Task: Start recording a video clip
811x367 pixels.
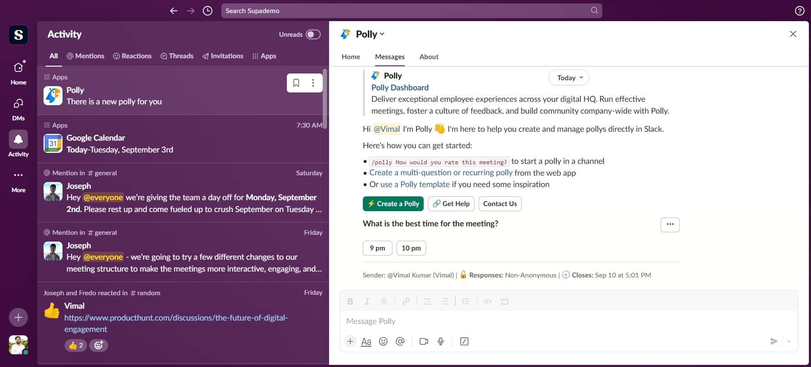Action: tap(424, 341)
